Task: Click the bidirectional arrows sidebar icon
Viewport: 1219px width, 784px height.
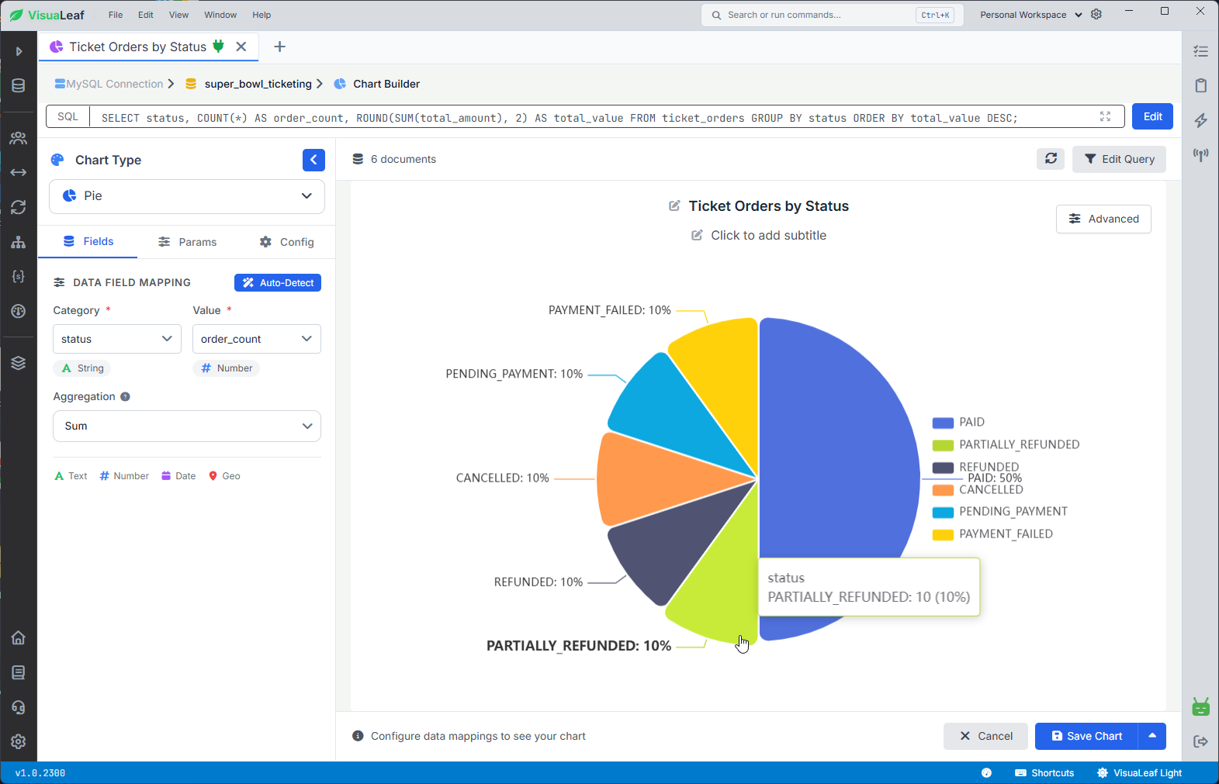Action: (x=19, y=172)
